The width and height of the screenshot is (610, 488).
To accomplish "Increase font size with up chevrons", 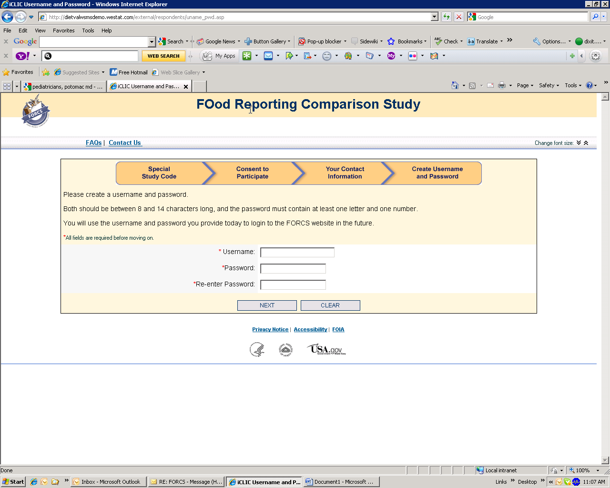I will click(x=586, y=143).
